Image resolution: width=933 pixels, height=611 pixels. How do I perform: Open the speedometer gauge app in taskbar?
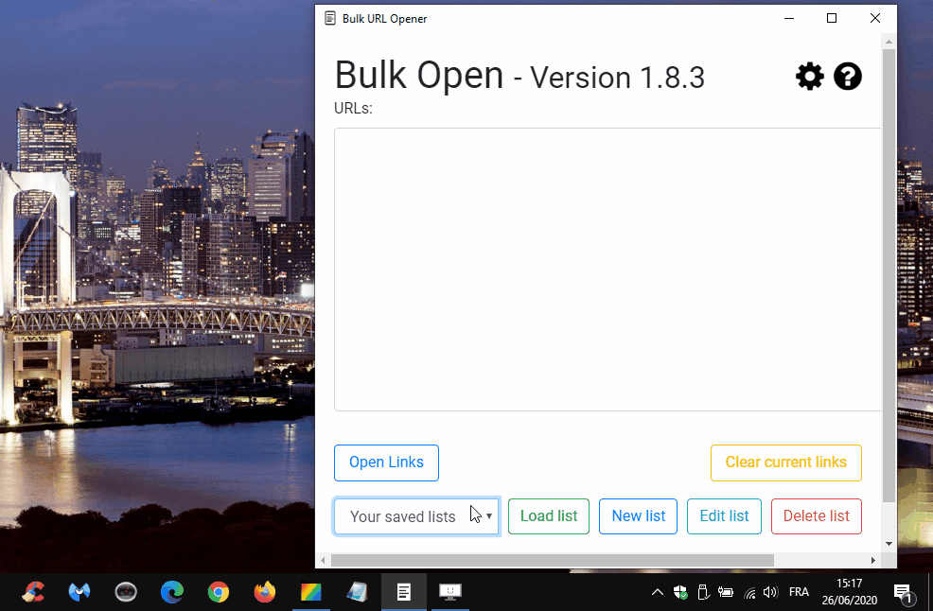(x=126, y=592)
